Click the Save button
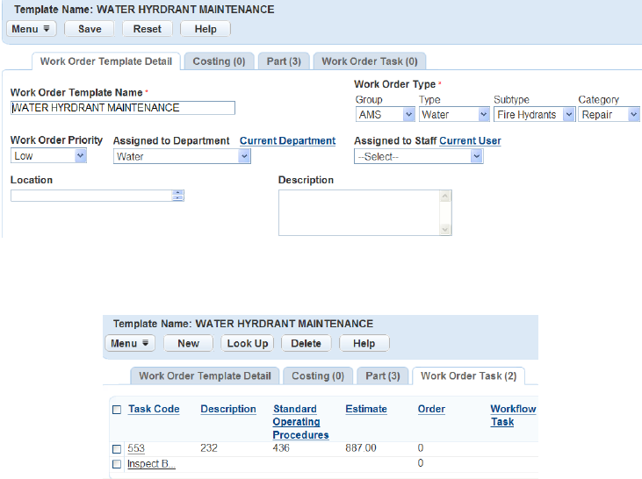This screenshot has height=479, width=642. click(x=90, y=29)
